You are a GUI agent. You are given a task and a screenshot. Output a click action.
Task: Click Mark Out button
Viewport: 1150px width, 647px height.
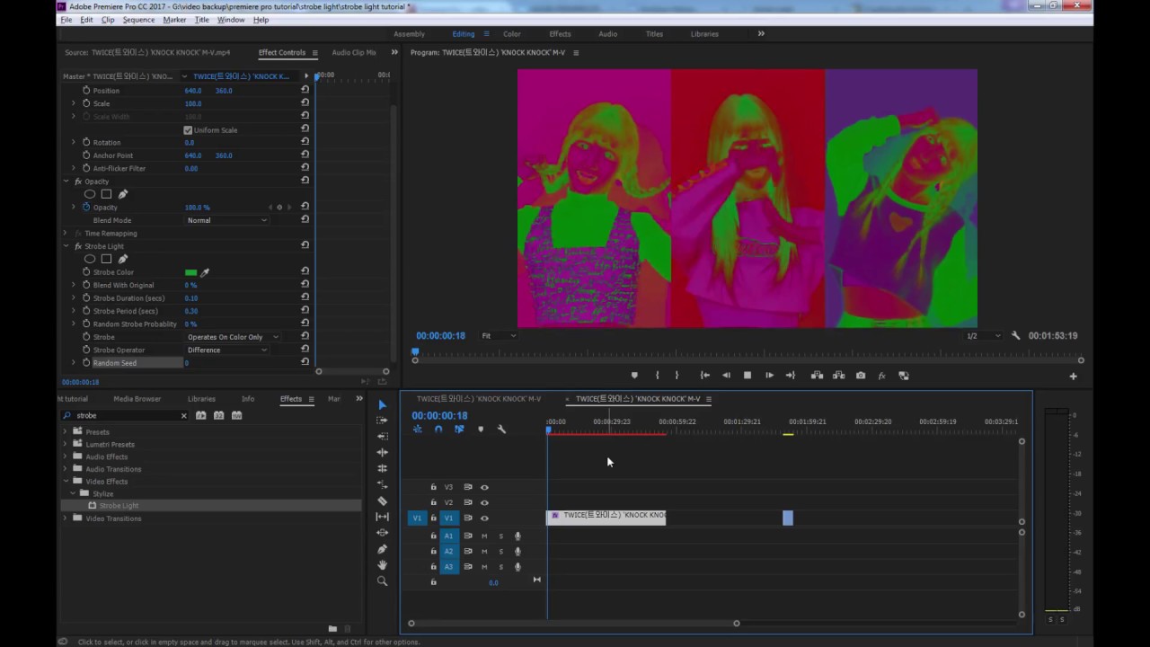pyautogui.click(x=677, y=376)
